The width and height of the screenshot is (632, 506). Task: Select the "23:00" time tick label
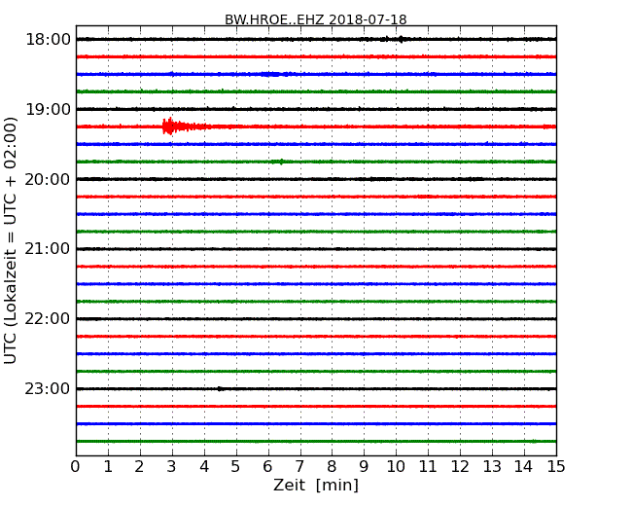tap(48, 388)
